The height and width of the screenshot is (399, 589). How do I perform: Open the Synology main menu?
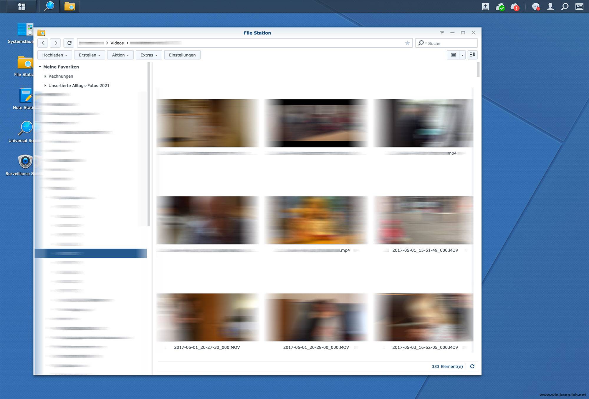point(21,6)
